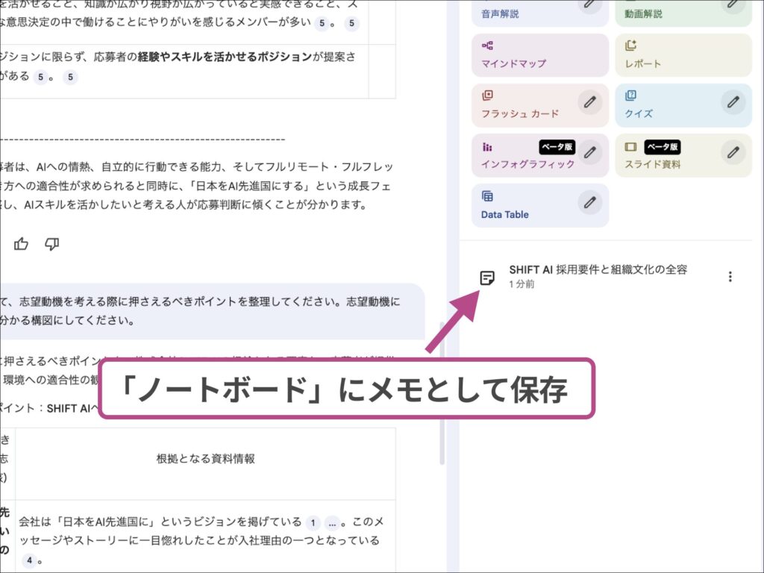764x573 pixels.
Task: Give the response a thumbs down
Action: pos(51,243)
